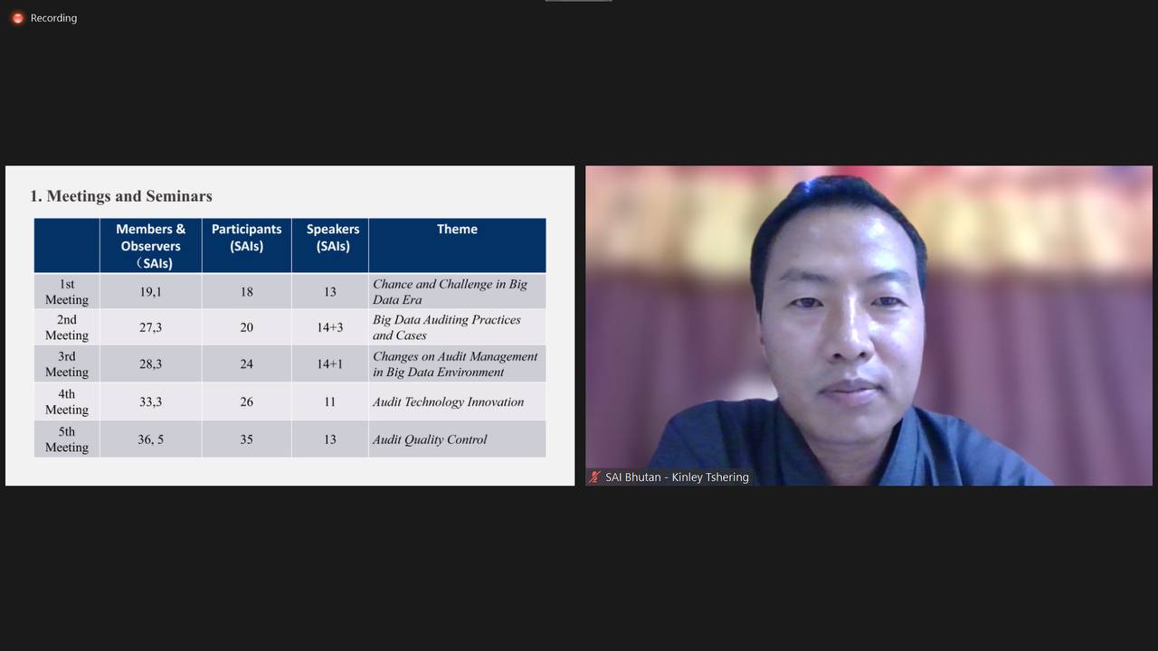Click theme 'Audit Technology Innovation'
Image resolution: width=1158 pixels, height=651 pixels.
(x=448, y=401)
